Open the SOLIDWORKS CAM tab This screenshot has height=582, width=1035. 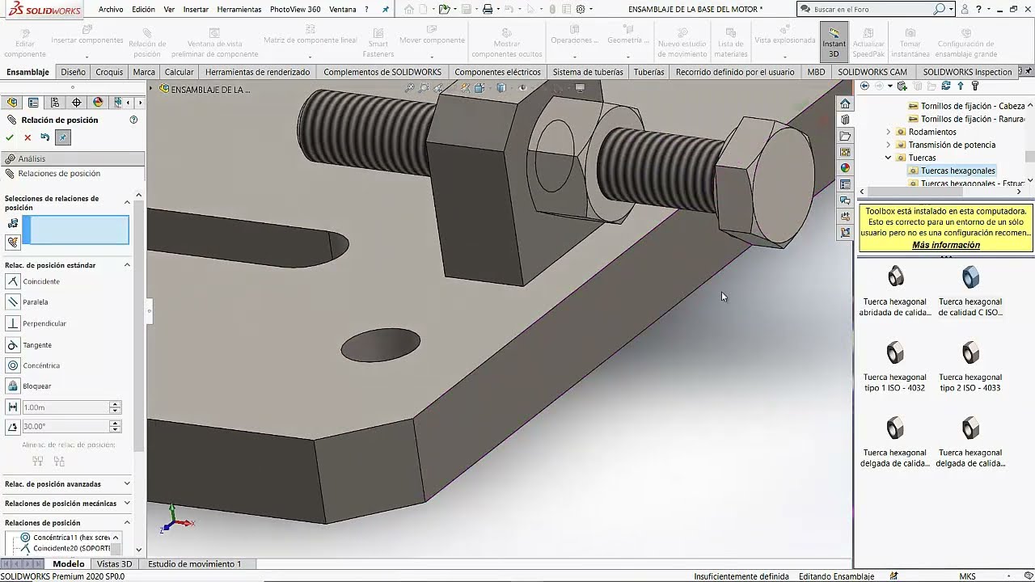click(872, 72)
